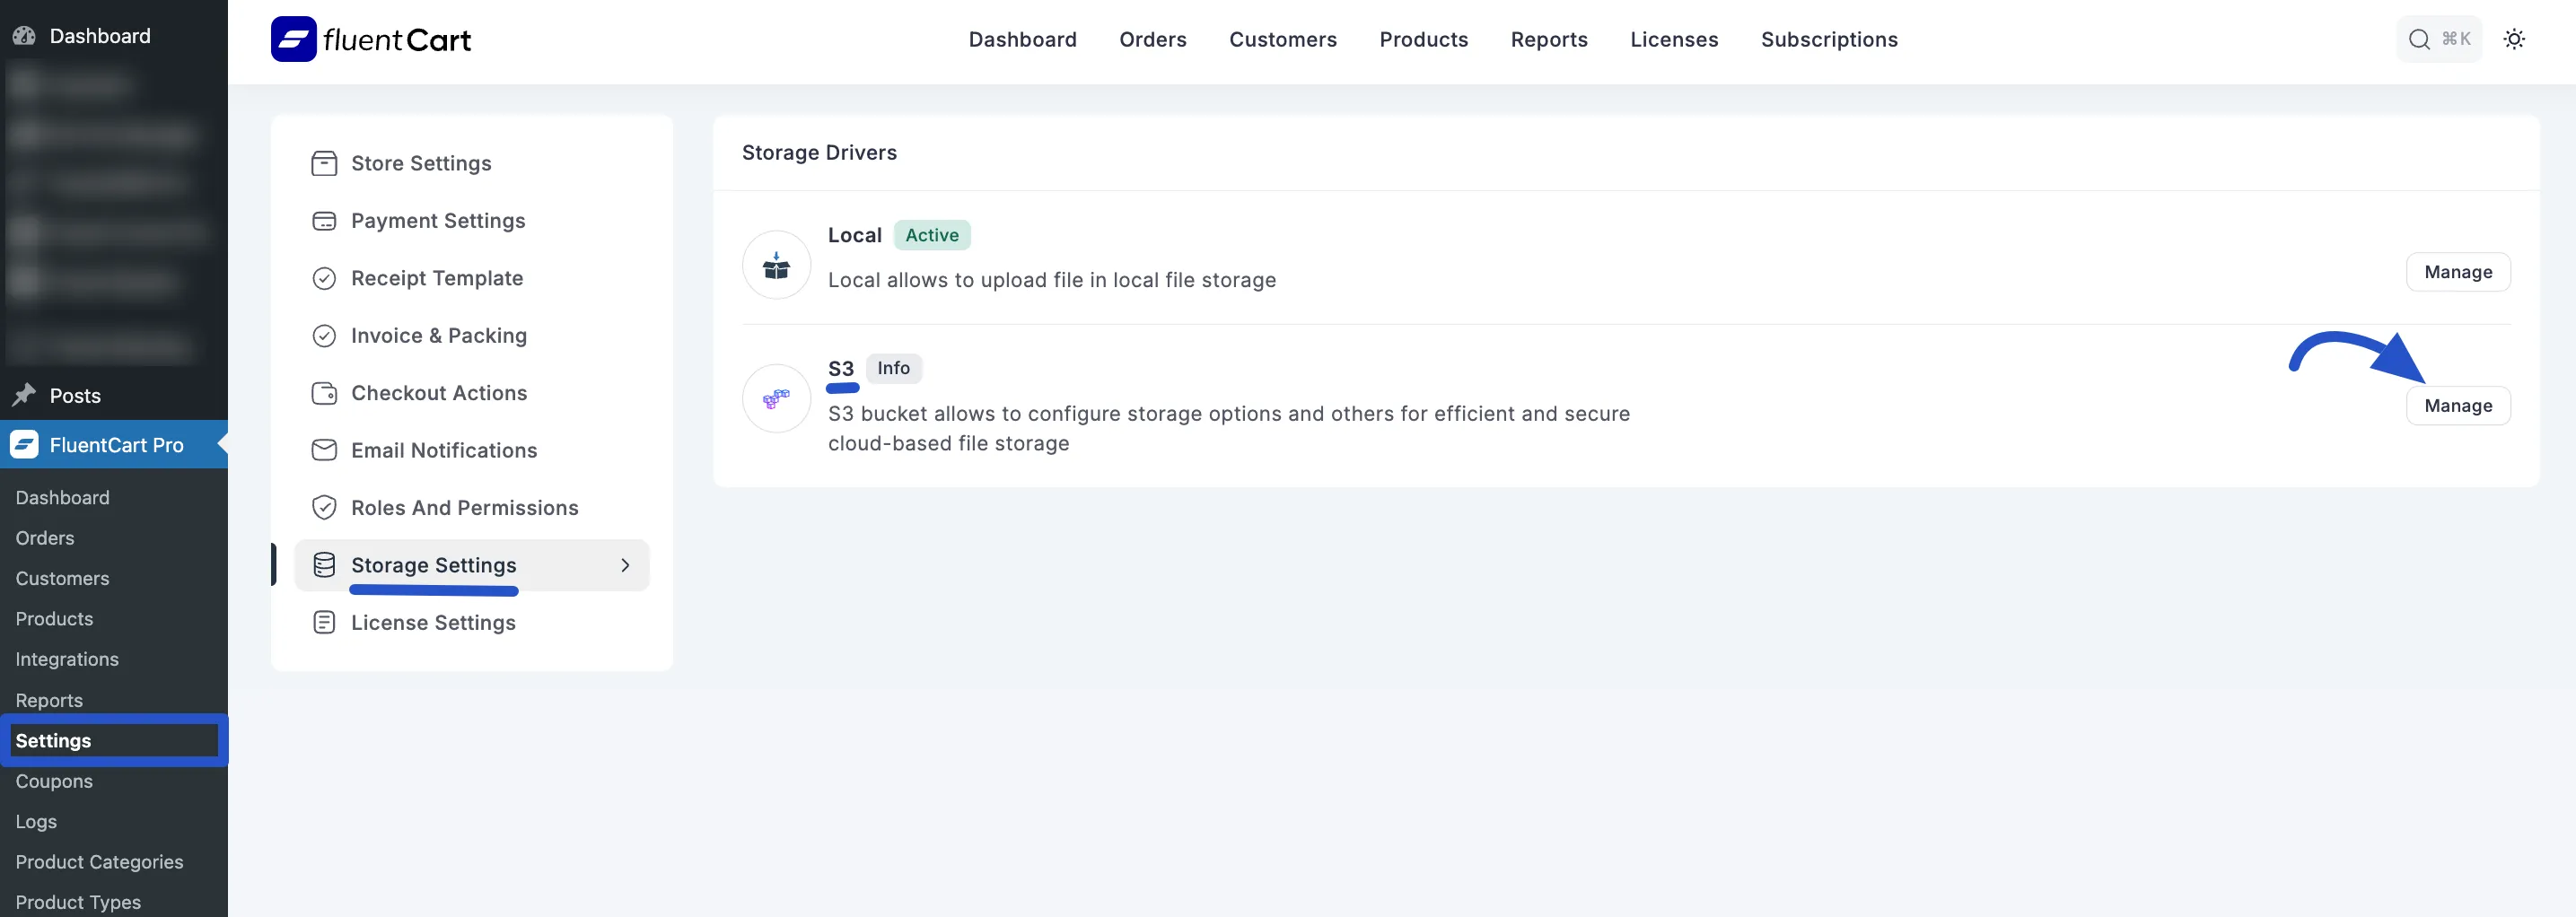Viewport: 2576px width, 917px height.
Task: Click the Roles And Permissions shield icon
Action: 324,507
